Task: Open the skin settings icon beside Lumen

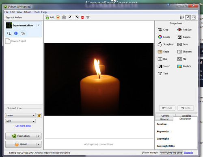Action: coord(39,116)
